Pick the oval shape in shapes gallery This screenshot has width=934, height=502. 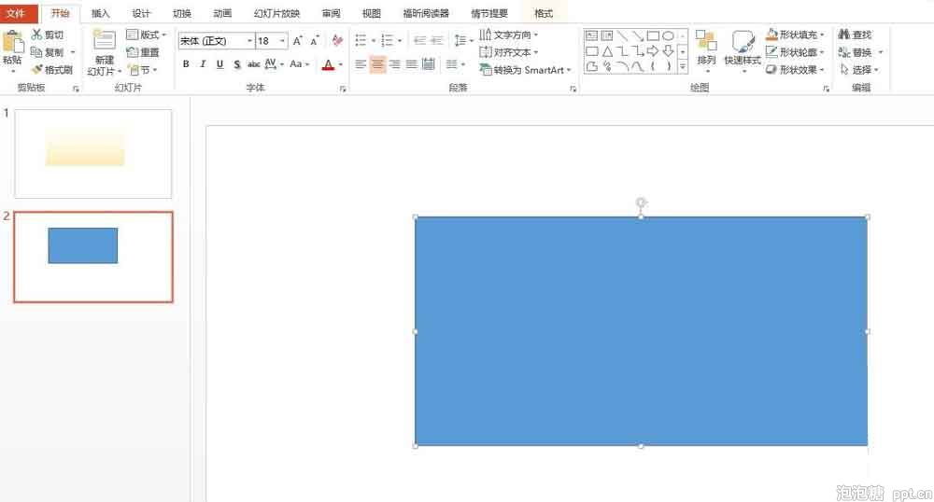coord(668,35)
